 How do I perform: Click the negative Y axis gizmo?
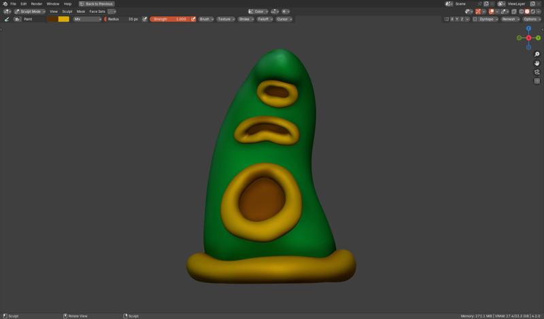point(519,38)
